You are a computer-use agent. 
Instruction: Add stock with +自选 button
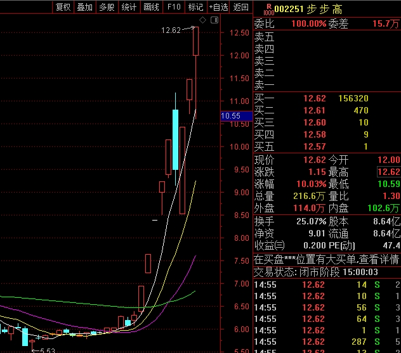tap(218, 7)
